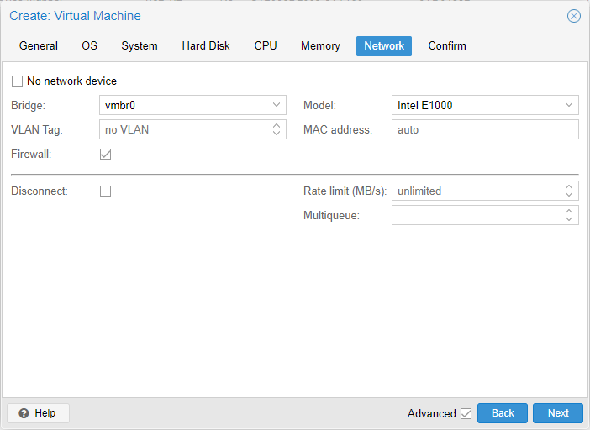Focus the MAC address input field
The image size is (590, 430).
(x=484, y=129)
